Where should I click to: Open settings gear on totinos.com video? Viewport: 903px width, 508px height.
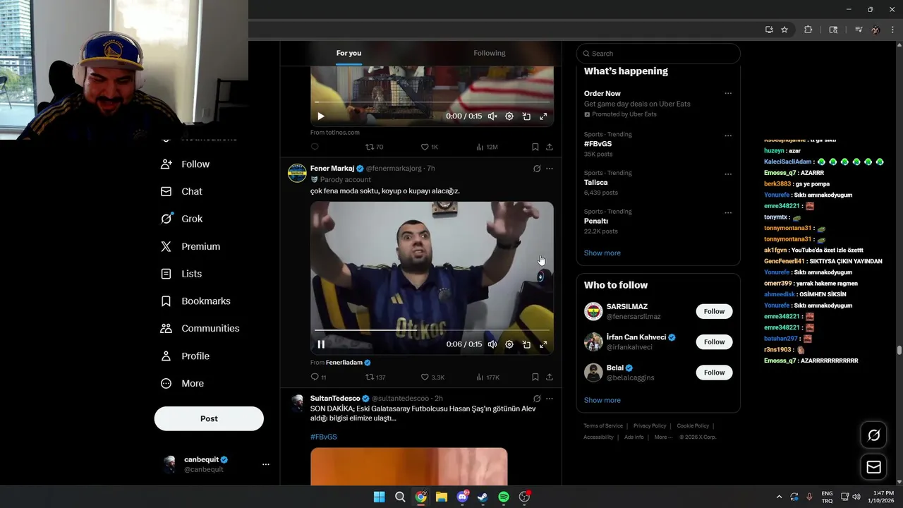[509, 116]
